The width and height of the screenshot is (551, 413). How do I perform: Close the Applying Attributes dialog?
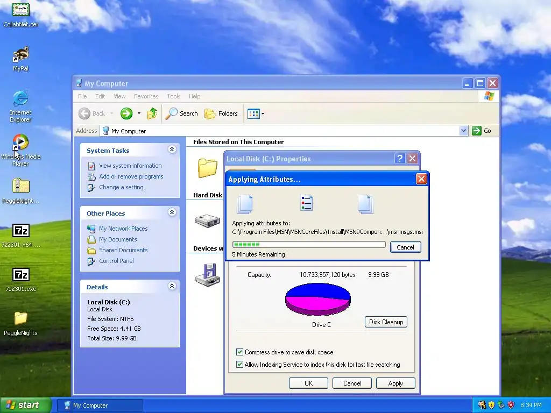click(x=421, y=179)
